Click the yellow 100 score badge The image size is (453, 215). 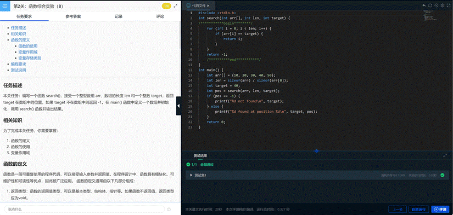pyautogui.click(x=166, y=6)
